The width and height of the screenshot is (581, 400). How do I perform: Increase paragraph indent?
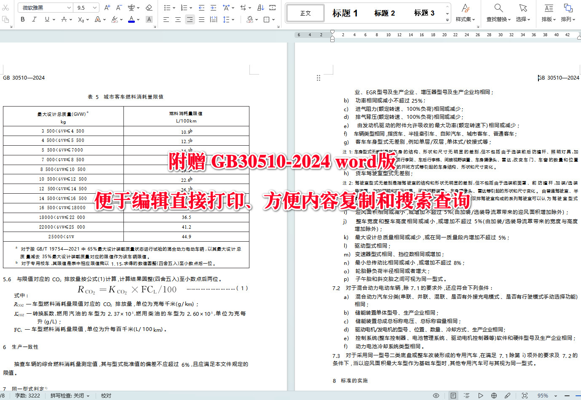point(214,8)
